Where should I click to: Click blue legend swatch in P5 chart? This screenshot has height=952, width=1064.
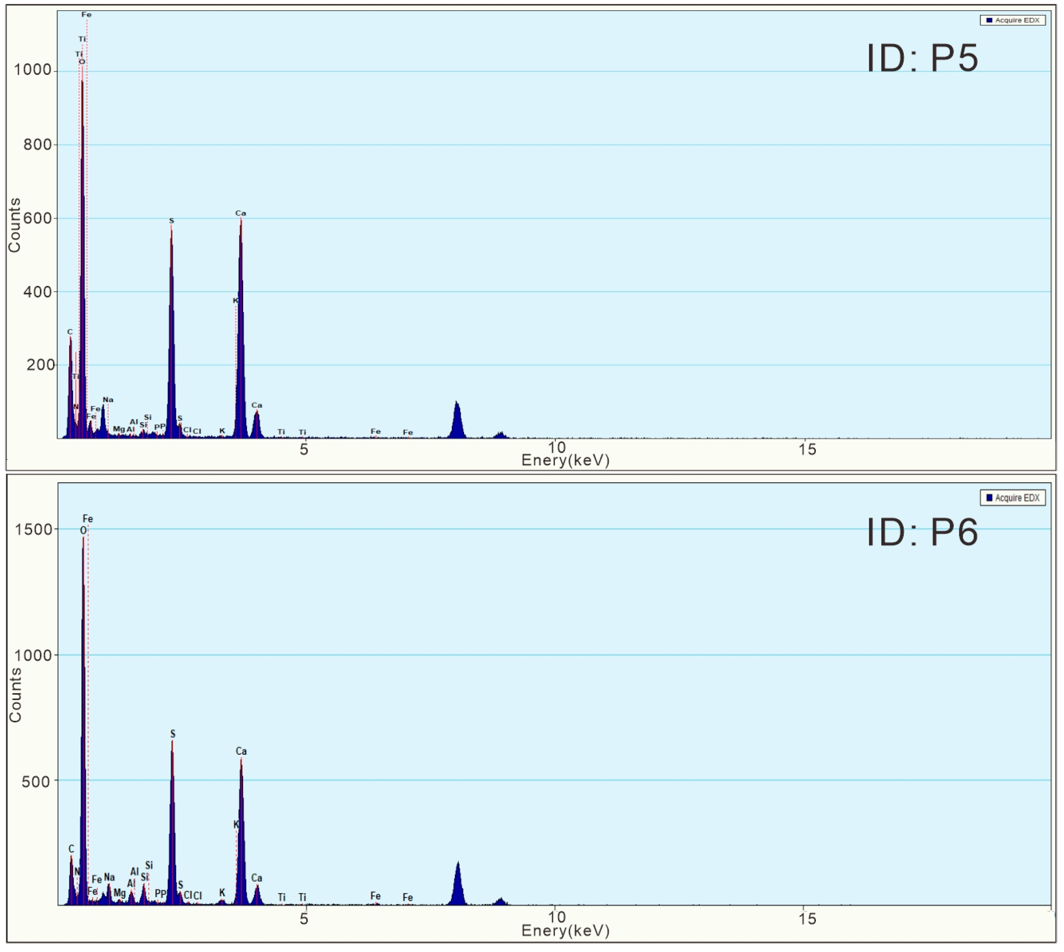pyautogui.click(x=989, y=20)
